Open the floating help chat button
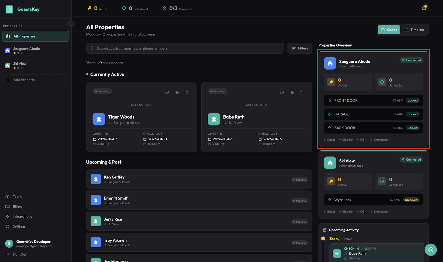The image size is (443, 262). pyautogui.click(x=431, y=250)
